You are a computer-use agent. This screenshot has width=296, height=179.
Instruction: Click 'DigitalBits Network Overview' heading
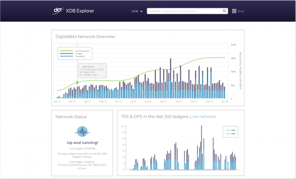pos(85,37)
